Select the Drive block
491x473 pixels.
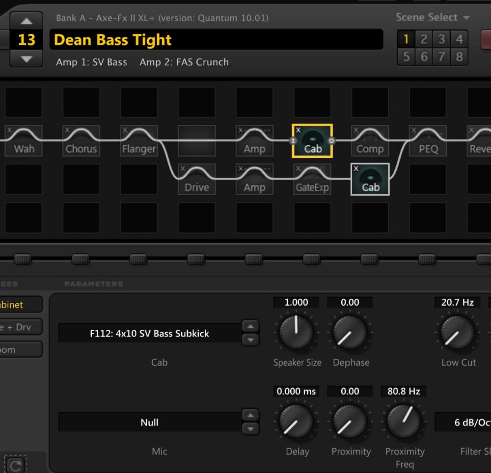tap(197, 179)
